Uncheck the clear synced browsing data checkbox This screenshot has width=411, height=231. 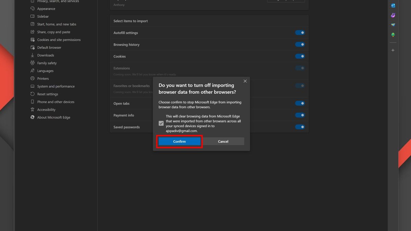coord(161,123)
